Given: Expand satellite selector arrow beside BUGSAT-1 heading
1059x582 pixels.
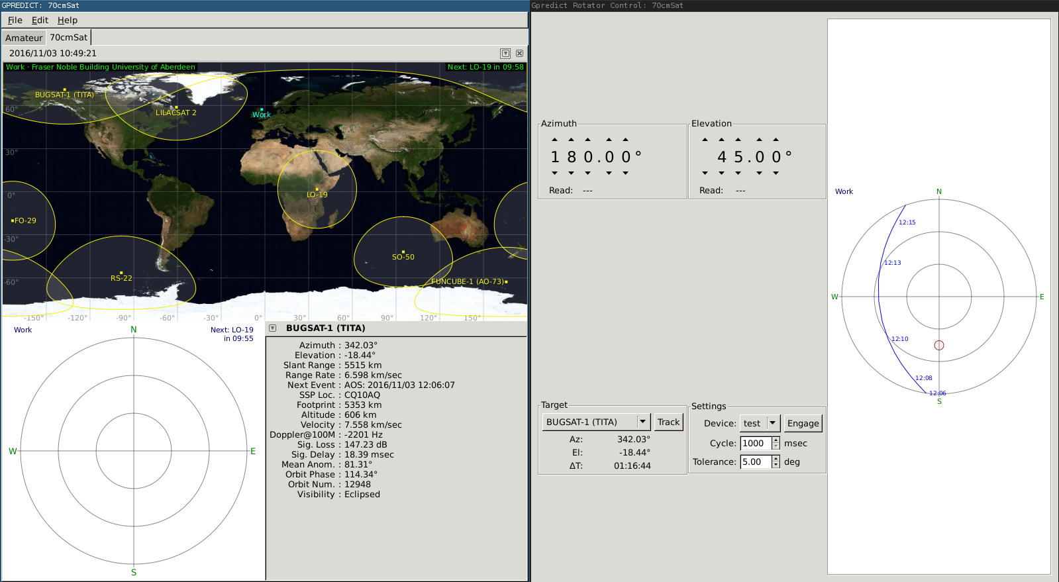Looking at the screenshot, I should [272, 328].
